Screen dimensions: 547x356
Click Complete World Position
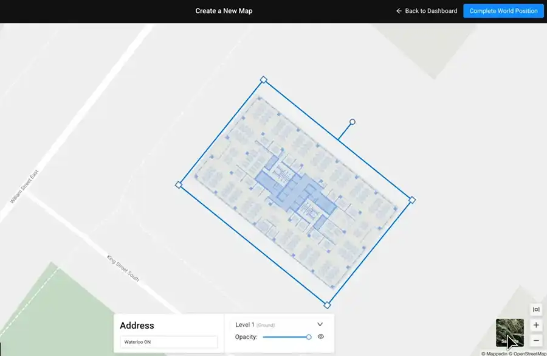point(503,10)
